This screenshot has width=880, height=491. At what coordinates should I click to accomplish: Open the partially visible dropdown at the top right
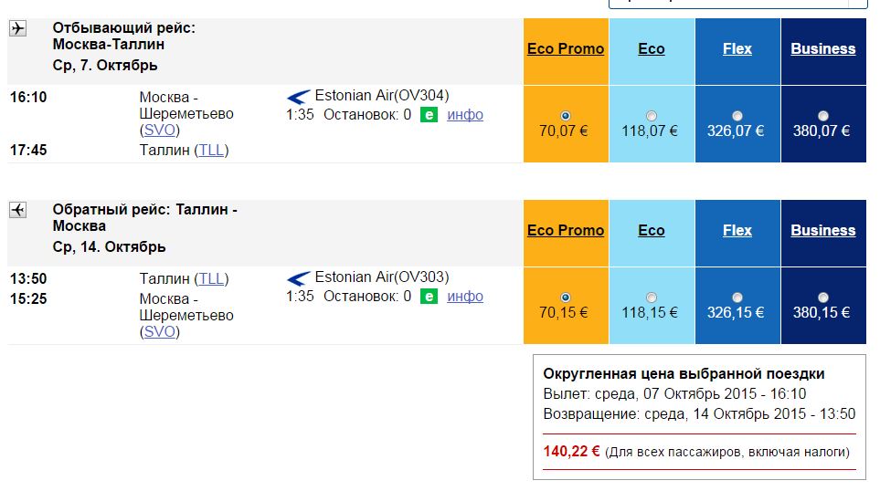[x=738, y=4]
